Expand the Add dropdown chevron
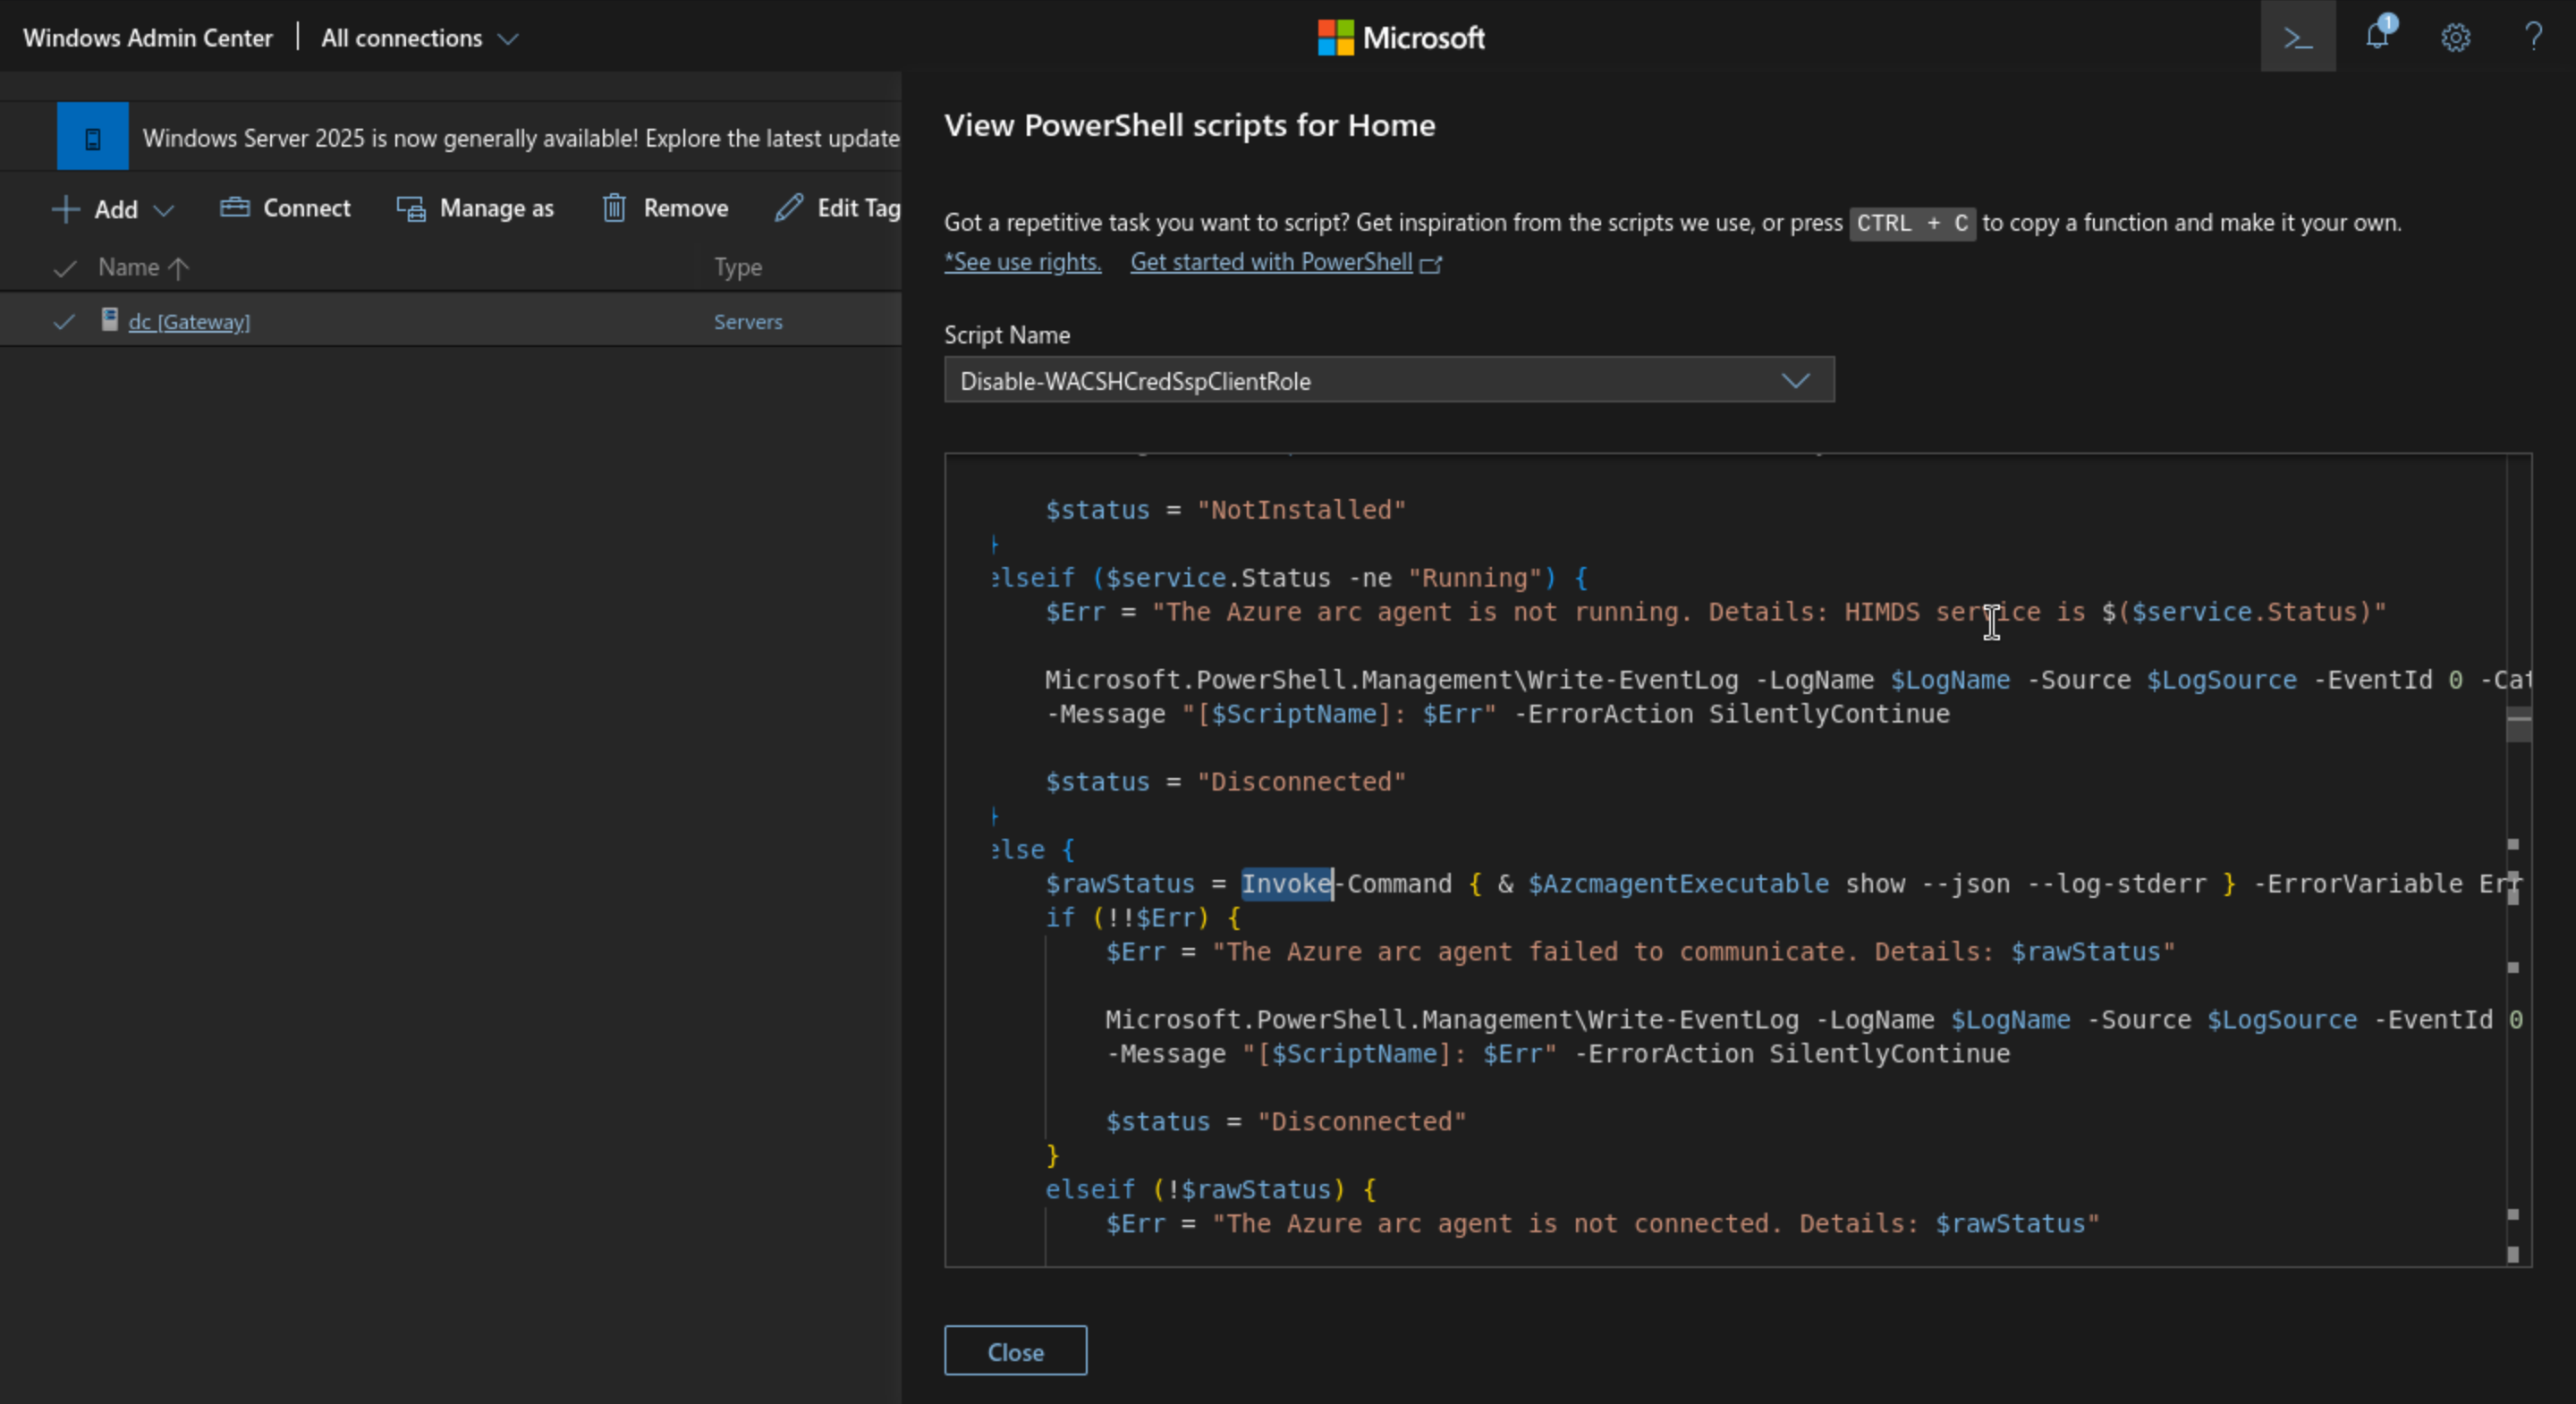2576x1404 pixels. [x=164, y=210]
